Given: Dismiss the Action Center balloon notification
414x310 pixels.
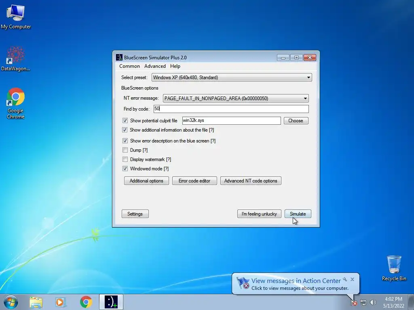Looking at the screenshot, I should pos(352,279).
